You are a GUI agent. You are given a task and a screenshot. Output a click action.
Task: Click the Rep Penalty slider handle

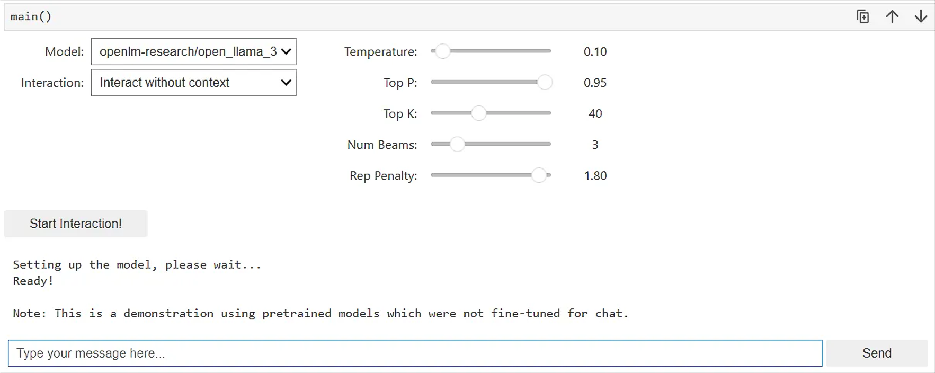point(539,175)
